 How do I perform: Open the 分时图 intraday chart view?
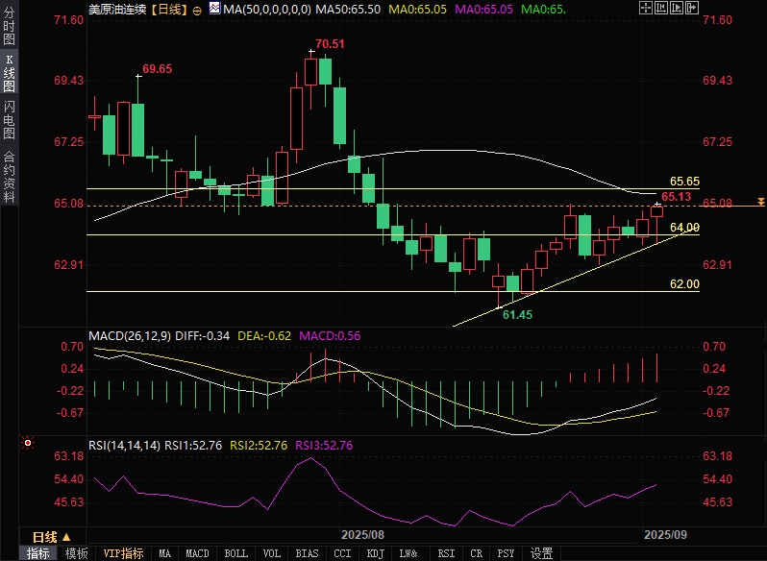coord(9,25)
